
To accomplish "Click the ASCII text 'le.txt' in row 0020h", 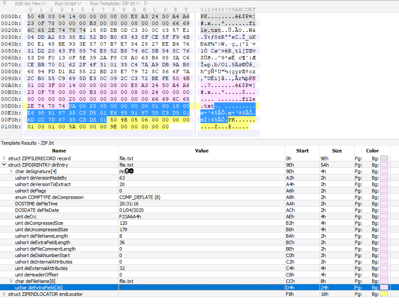I will tap(211, 30).
